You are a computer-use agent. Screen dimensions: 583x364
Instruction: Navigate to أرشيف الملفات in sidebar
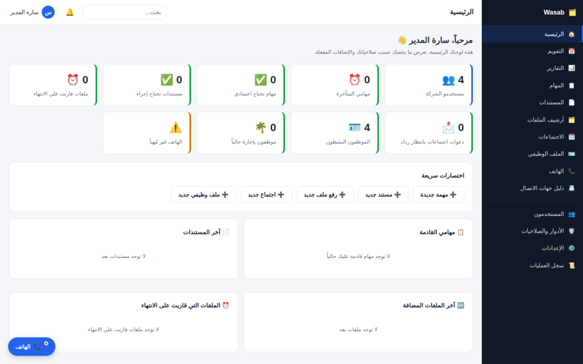532,120
